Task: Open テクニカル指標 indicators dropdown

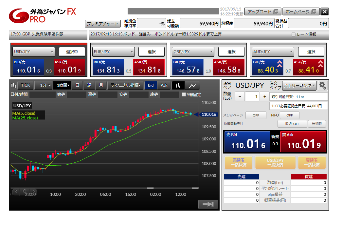Action: click(125, 85)
